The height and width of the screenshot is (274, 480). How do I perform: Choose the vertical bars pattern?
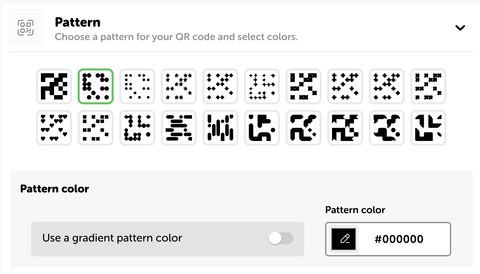220,128
